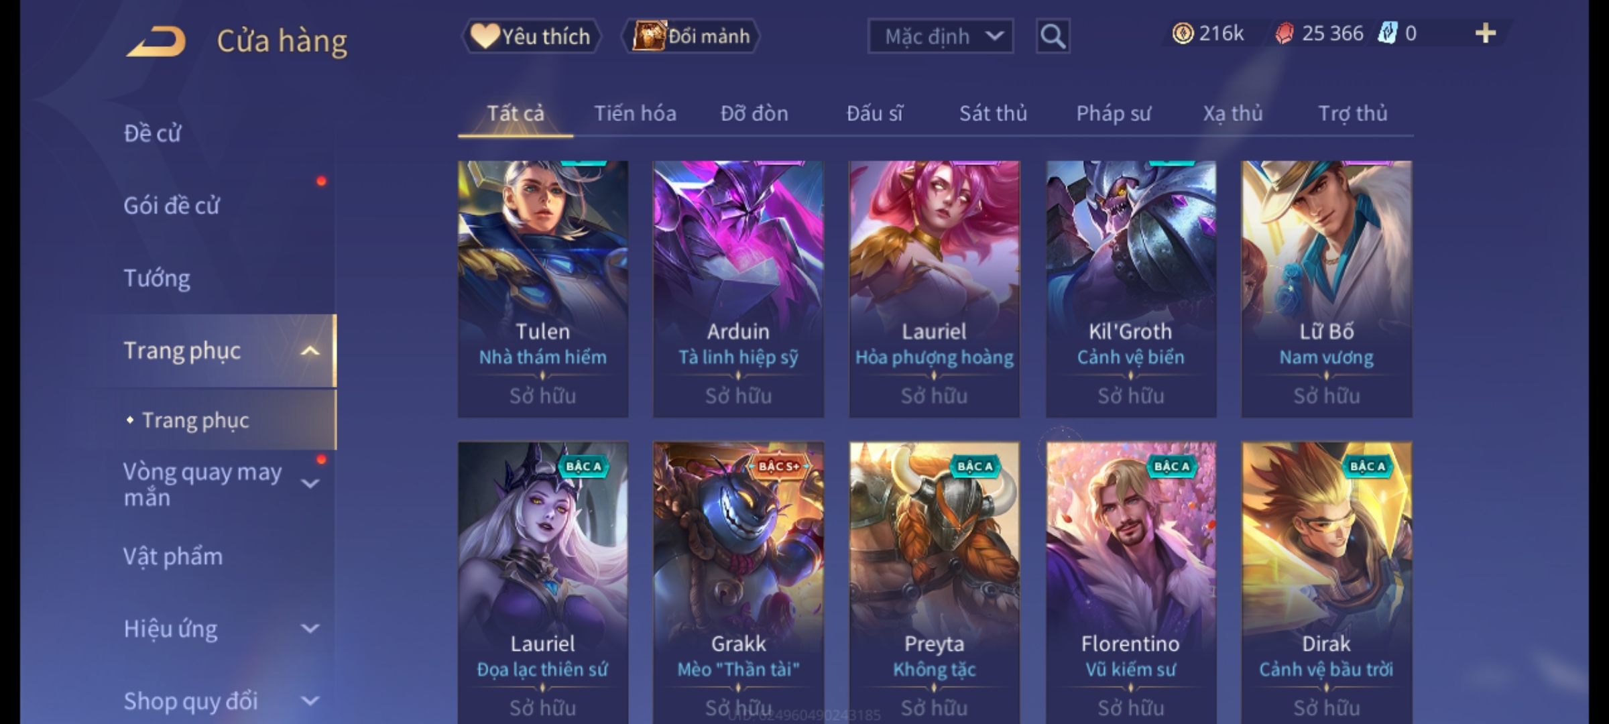Image resolution: width=1609 pixels, height=724 pixels.
Task: Tap the red ruby currency icon
Action: tap(1284, 34)
